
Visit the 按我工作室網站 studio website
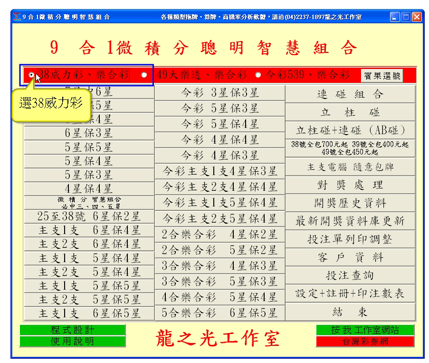coord(365,330)
